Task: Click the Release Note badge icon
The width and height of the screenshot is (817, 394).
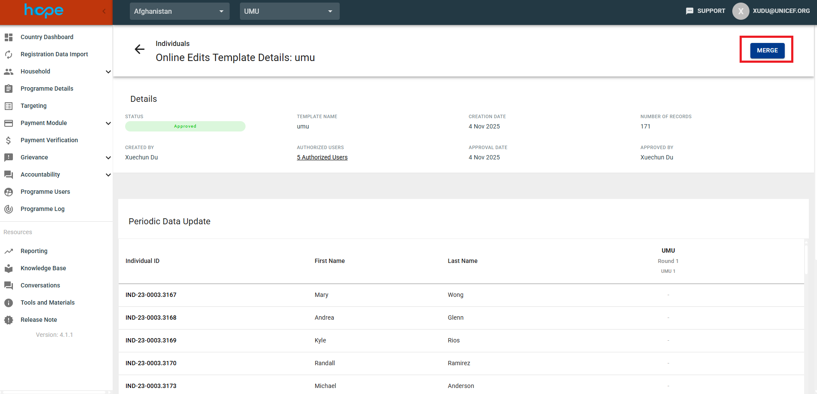Action: 9,320
